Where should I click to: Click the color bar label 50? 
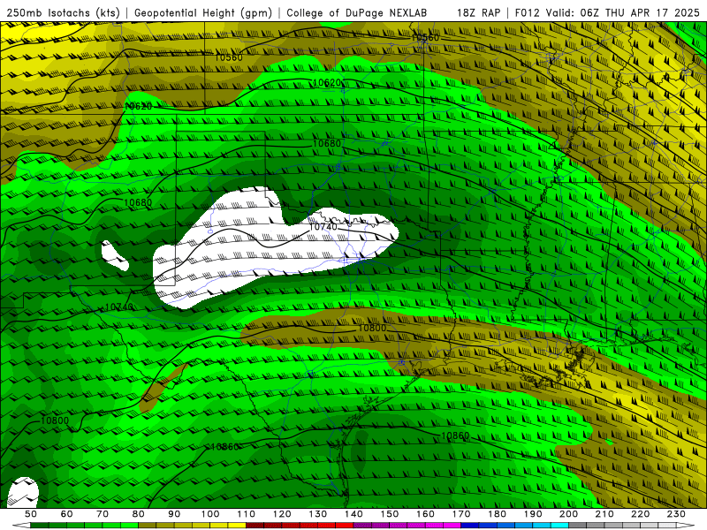click(x=31, y=514)
